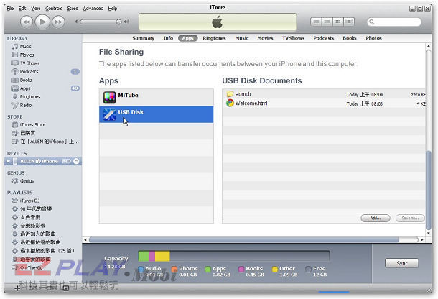438x299 pixels.
Task: Open the Controls menu
Action: tap(54, 9)
